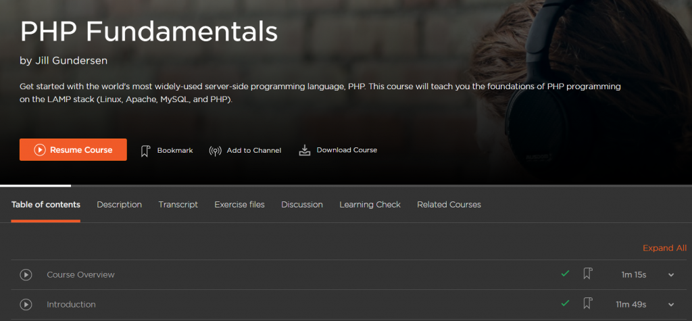Toggle Course Overview completed checkmark
Screen dimensions: 692x321
[x=565, y=274]
